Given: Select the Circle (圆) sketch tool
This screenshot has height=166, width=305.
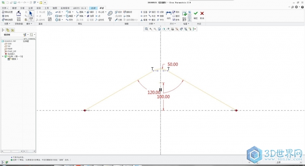Looking at the screenshot, I should coord(58,20).
